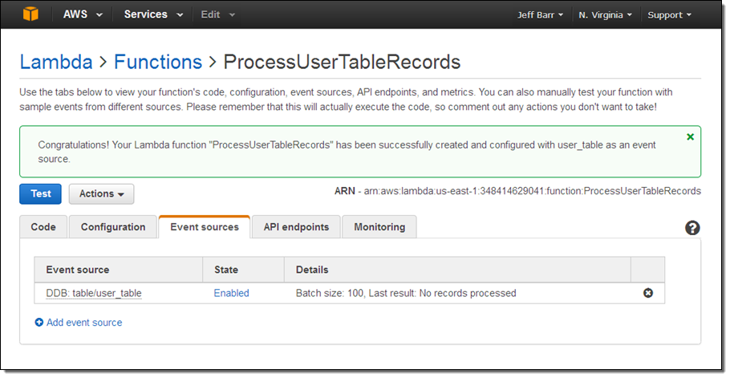Open the AWS dropdown menu
Screen dimensions: 730x378
(x=83, y=14)
